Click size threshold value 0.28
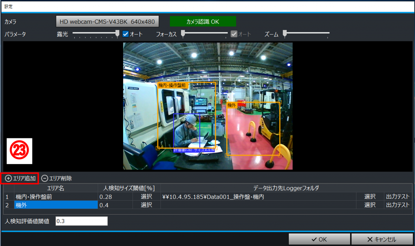This screenshot has height=246, width=415. click(115, 197)
